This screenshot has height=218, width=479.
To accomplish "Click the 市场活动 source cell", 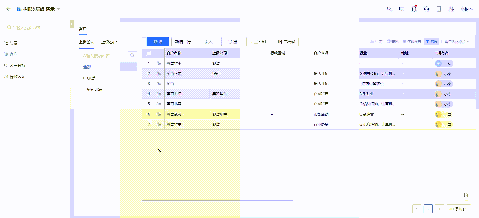I will [334, 114].
